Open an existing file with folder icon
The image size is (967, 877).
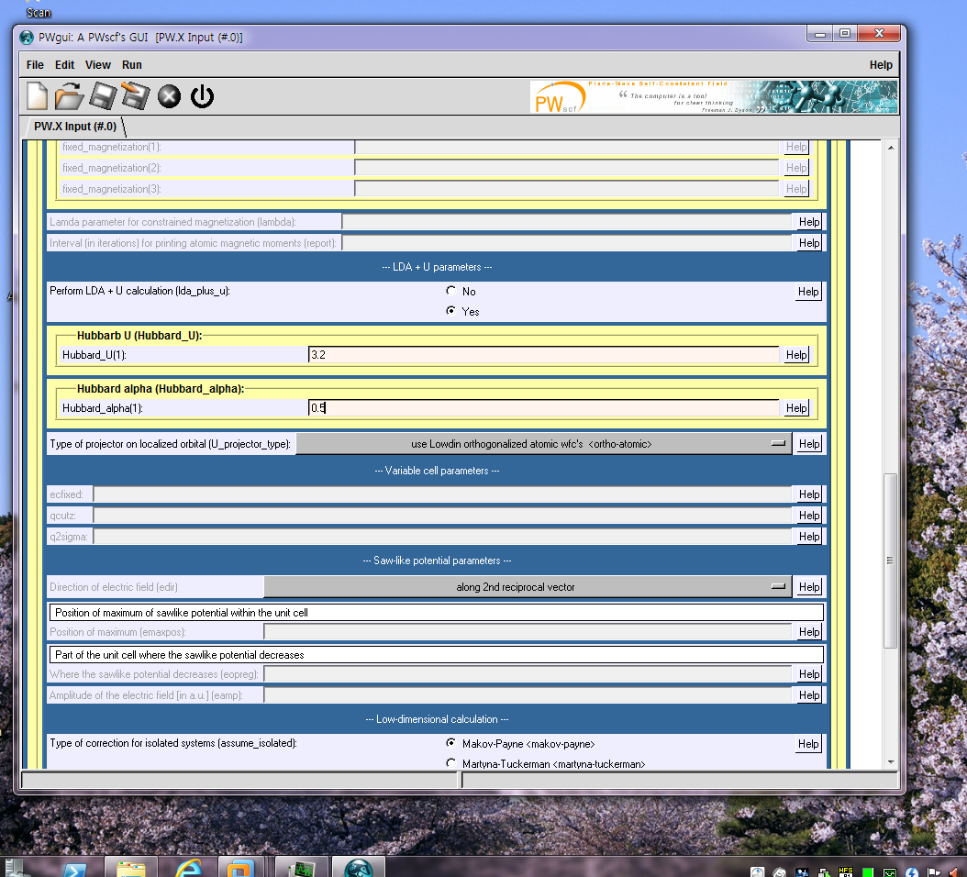coord(69,95)
